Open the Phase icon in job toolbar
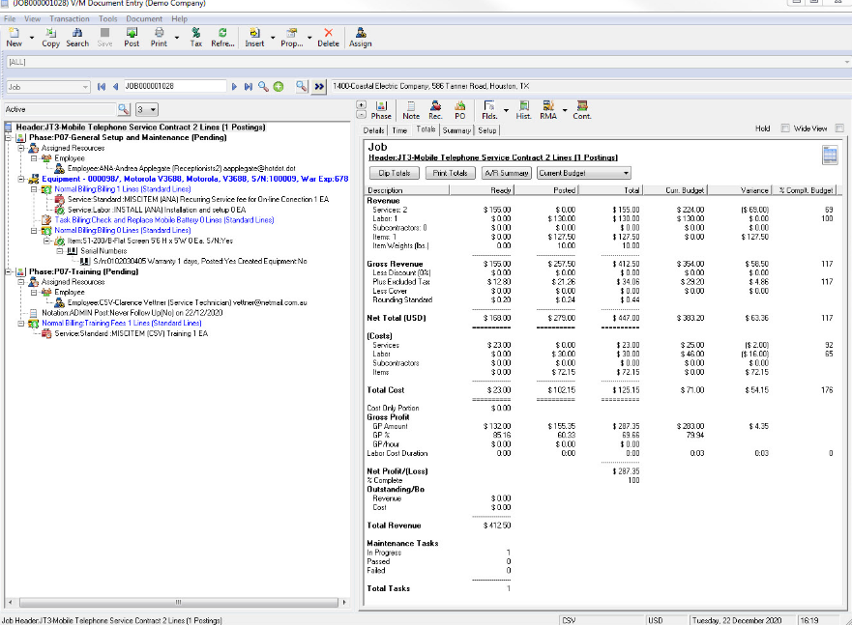 coord(381,109)
